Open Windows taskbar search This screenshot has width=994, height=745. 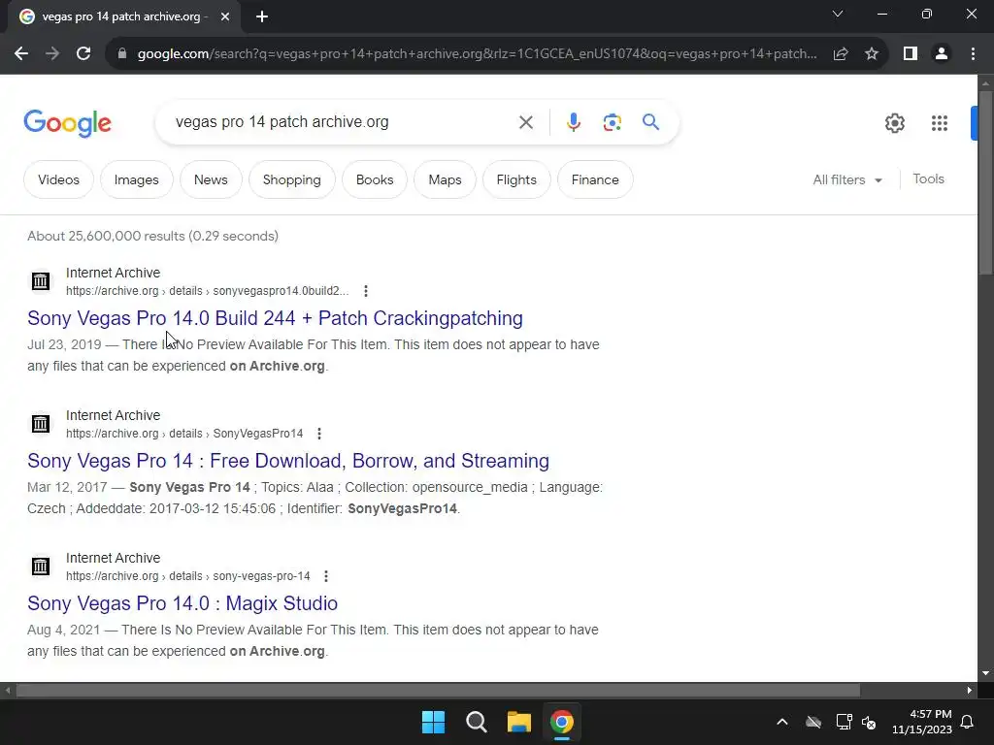tap(476, 722)
